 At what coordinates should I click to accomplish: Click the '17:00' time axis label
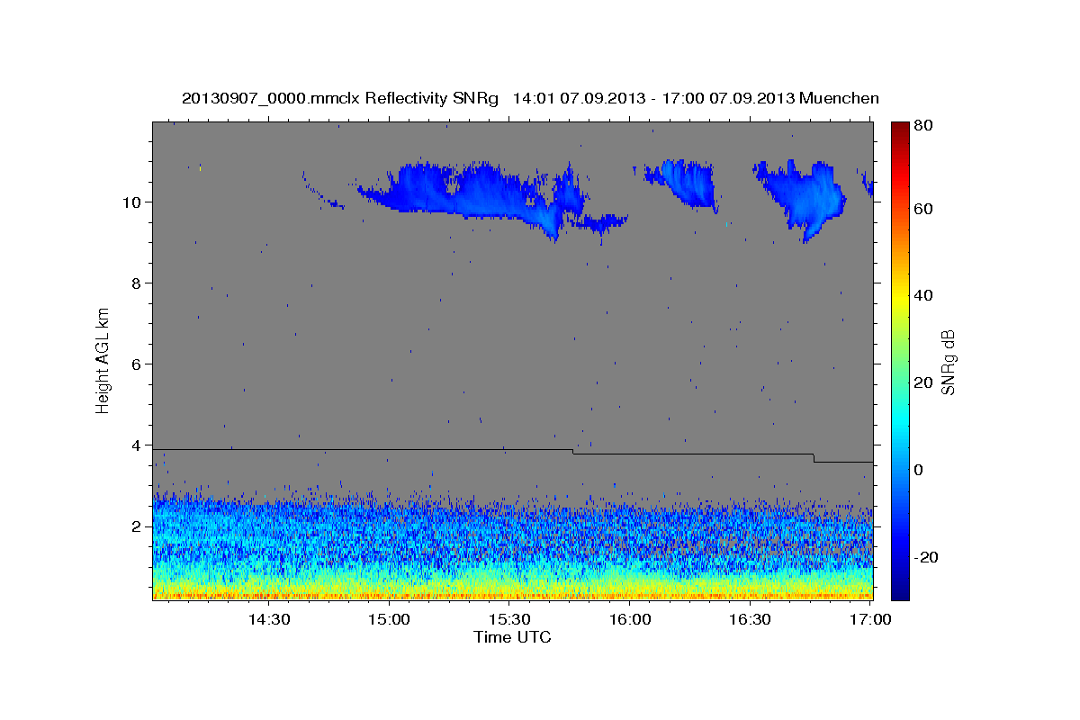click(869, 619)
